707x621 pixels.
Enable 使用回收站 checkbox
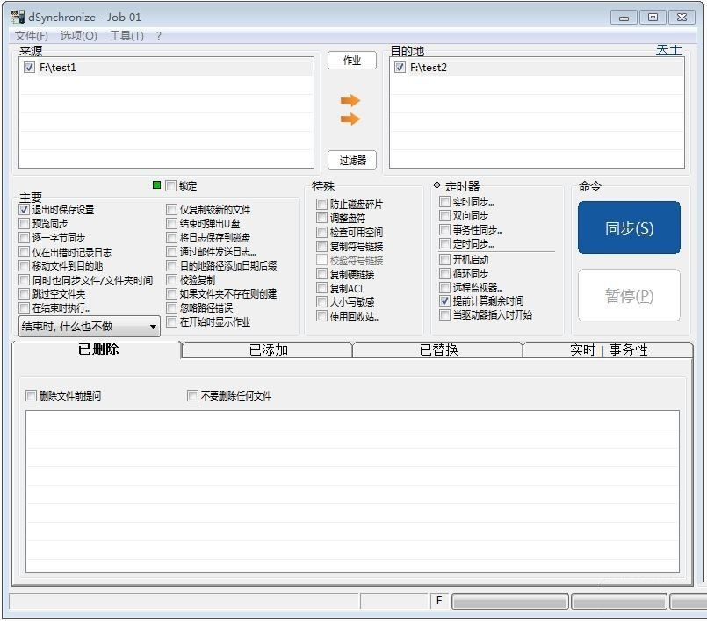pyautogui.click(x=321, y=316)
